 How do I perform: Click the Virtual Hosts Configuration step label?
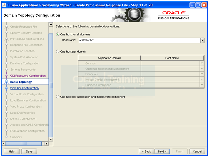pos(27,94)
